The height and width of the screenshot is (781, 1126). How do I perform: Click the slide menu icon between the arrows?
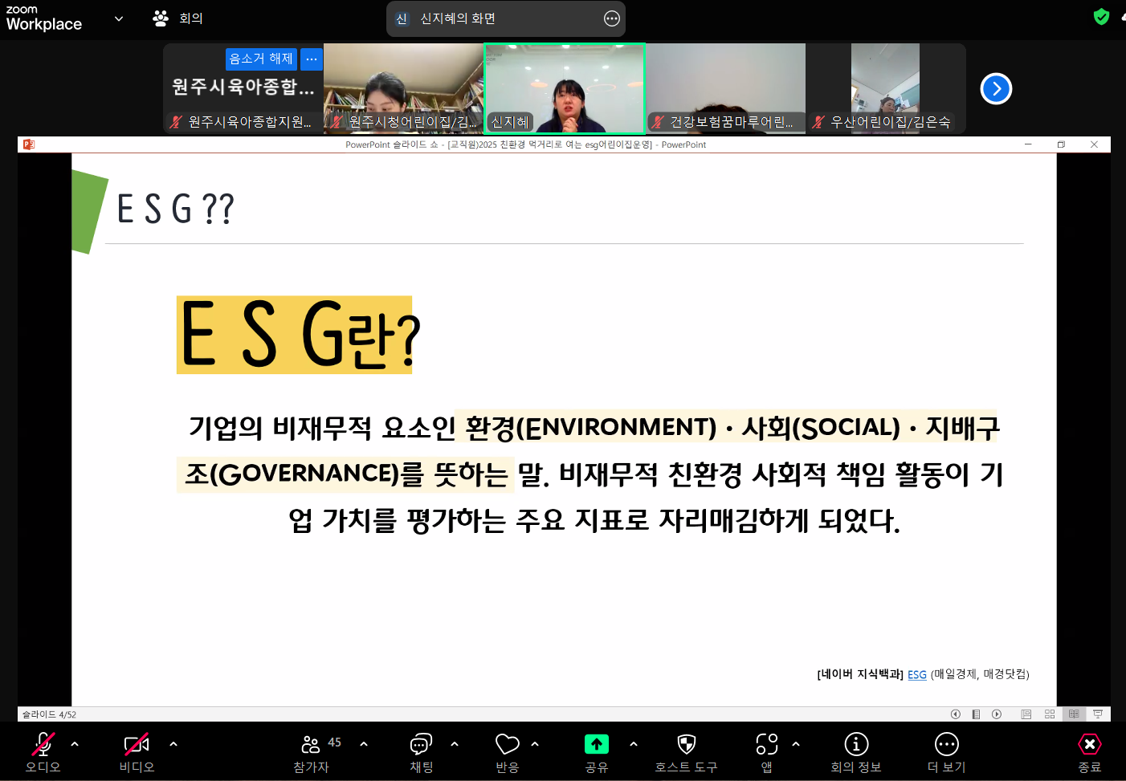pyautogui.click(x=976, y=714)
